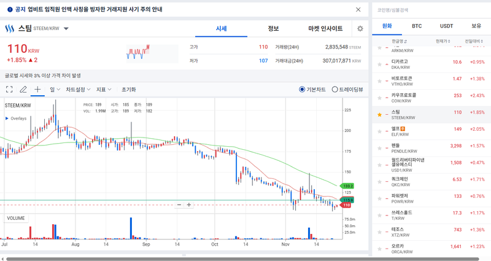Unfavorite the STEEM/KRW gold star
This screenshot has height=261, width=491.
coord(380,115)
